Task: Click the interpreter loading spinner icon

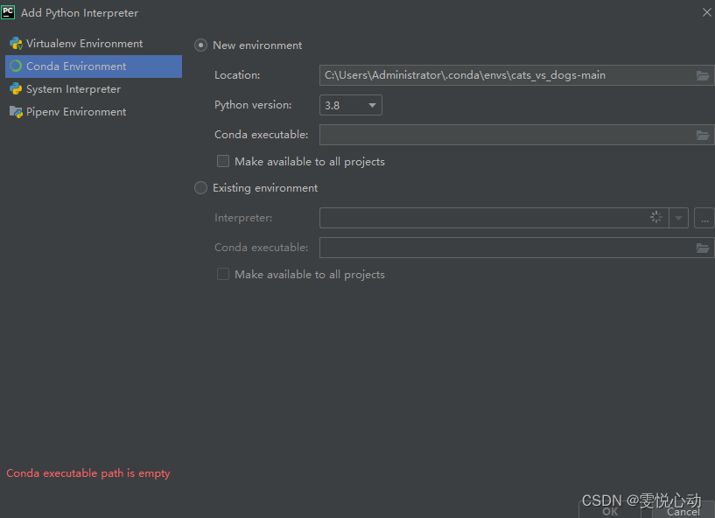Action: tap(656, 217)
